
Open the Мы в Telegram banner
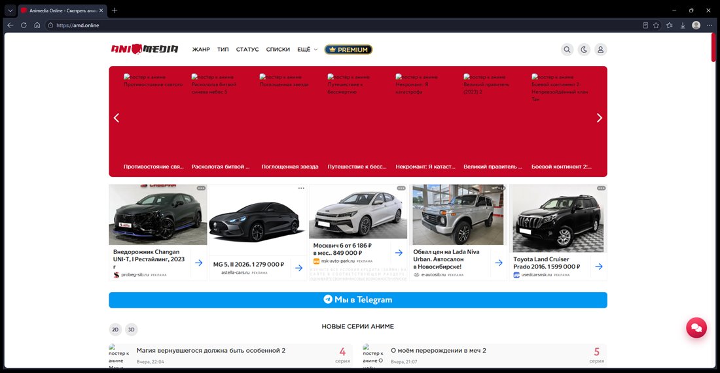click(x=357, y=300)
